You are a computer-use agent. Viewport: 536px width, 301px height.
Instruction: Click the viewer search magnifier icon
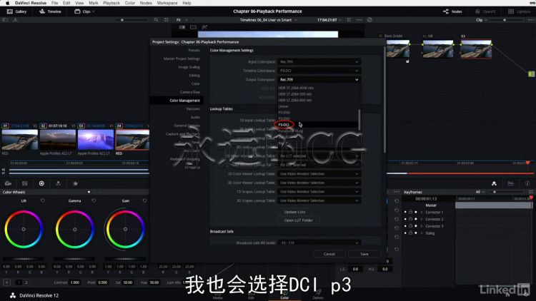157,20
